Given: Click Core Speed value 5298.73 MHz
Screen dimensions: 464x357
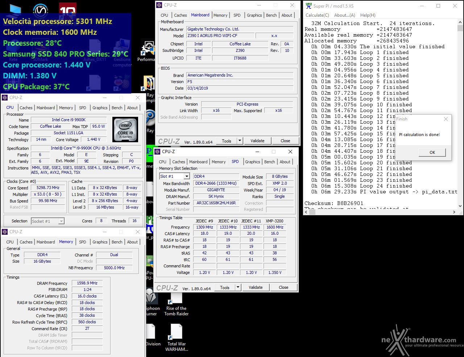Looking at the screenshot, I should (x=48, y=188).
